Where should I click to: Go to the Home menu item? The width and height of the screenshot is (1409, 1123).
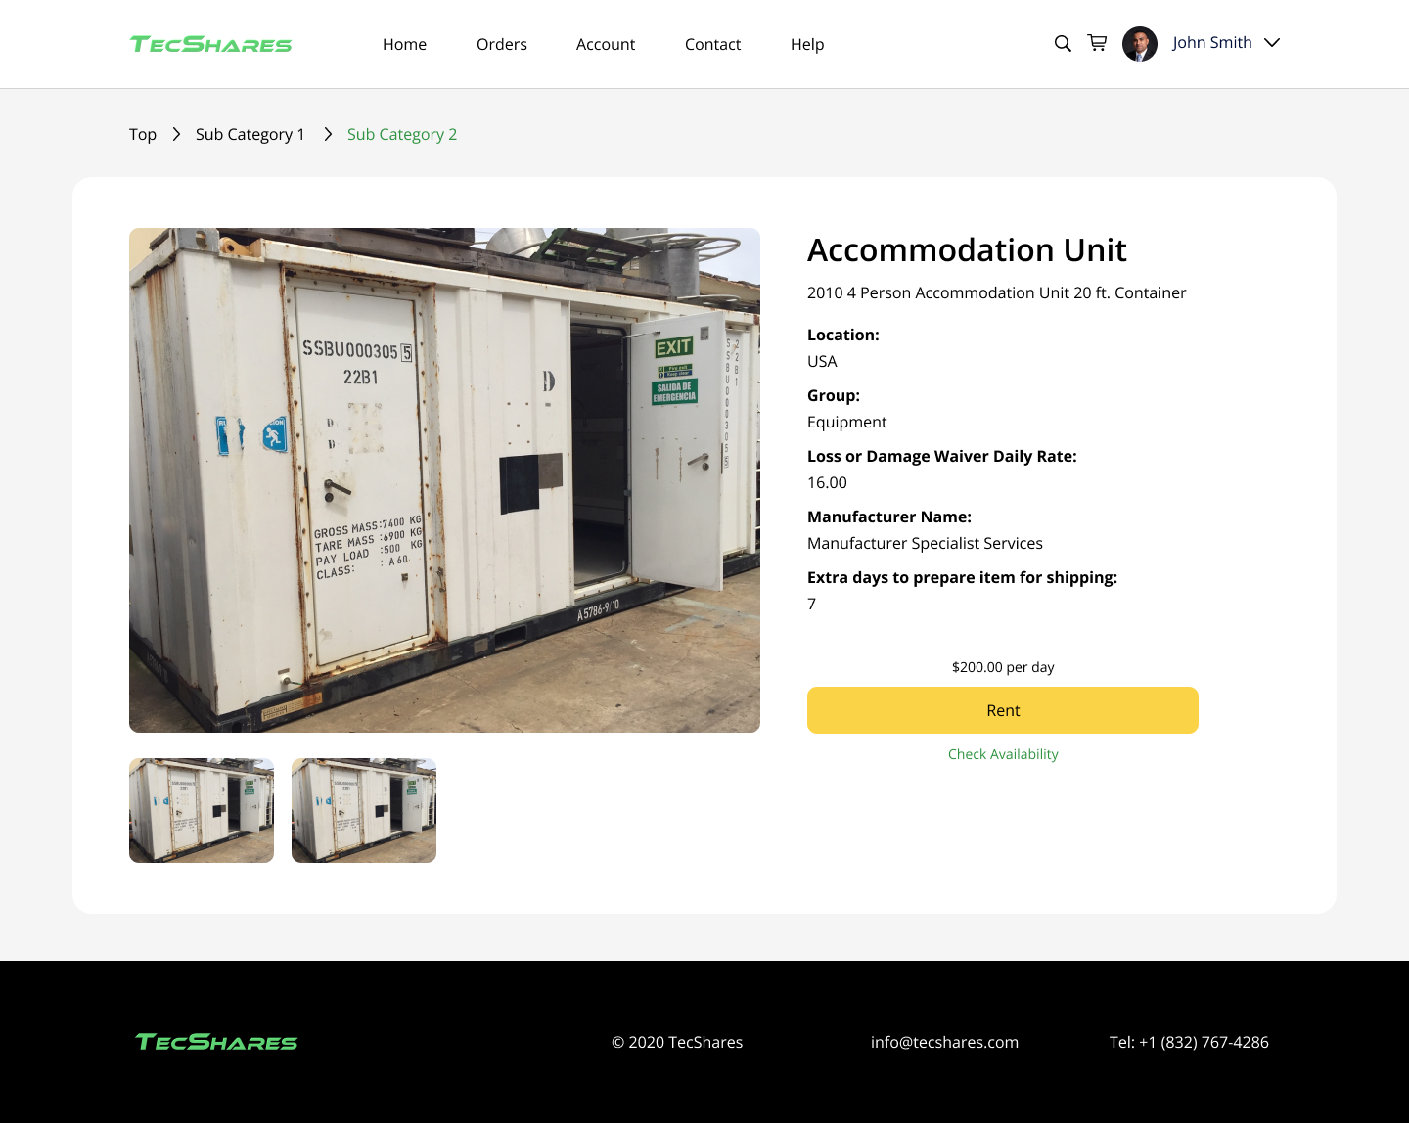pos(404,44)
